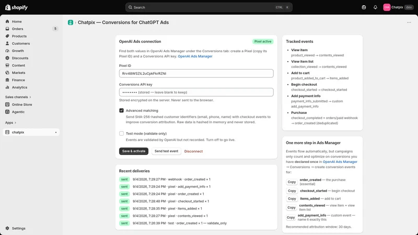This screenshot has height=235, width=418.
Task: Expand the Sales channels section
Action: click(18, 97)
